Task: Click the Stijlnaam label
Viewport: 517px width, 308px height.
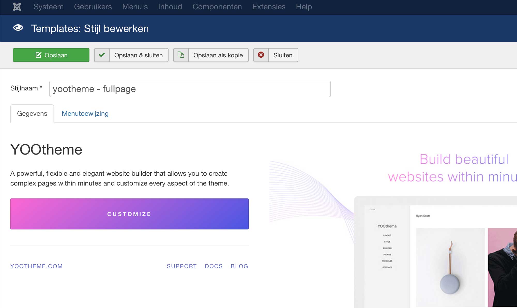Action: click(26, 88)
